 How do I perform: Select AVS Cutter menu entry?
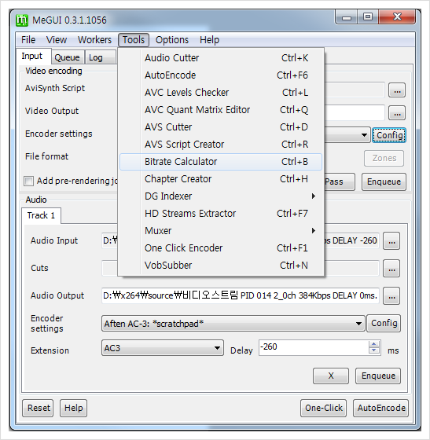click(221, 127)
